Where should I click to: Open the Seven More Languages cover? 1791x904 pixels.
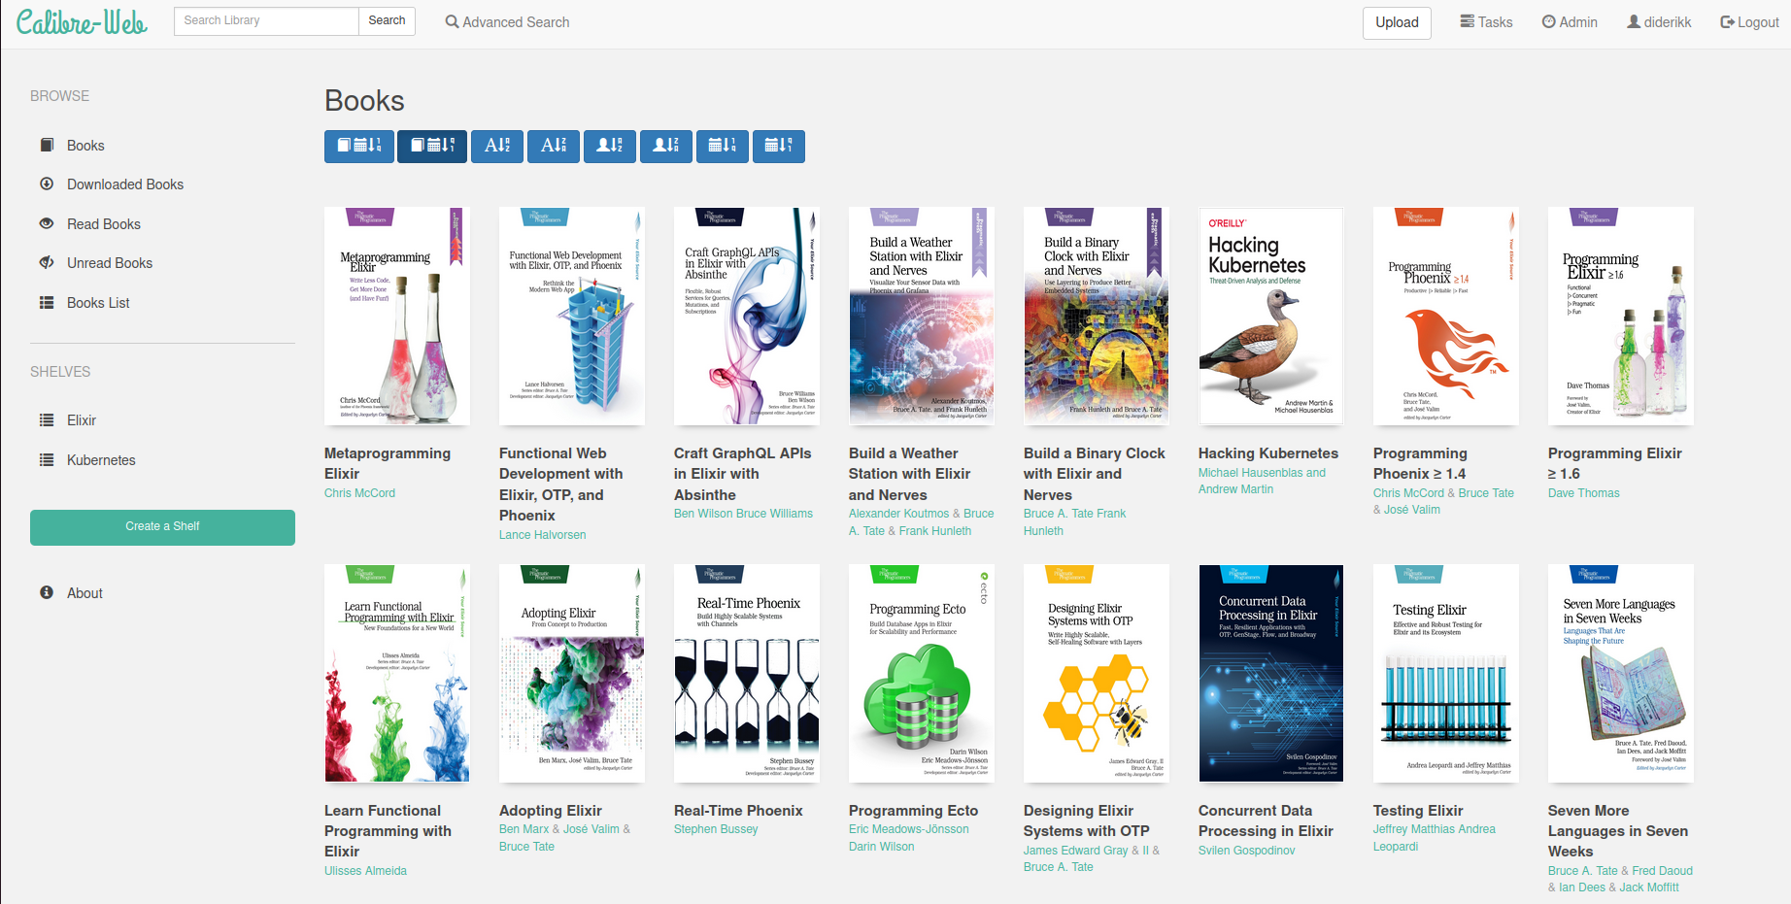tap(1621, 673)
